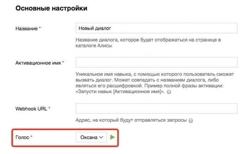This screenshot has width=249, height=154.
Task: Select the empty Активационное имя input
Action: pos(157,62)
